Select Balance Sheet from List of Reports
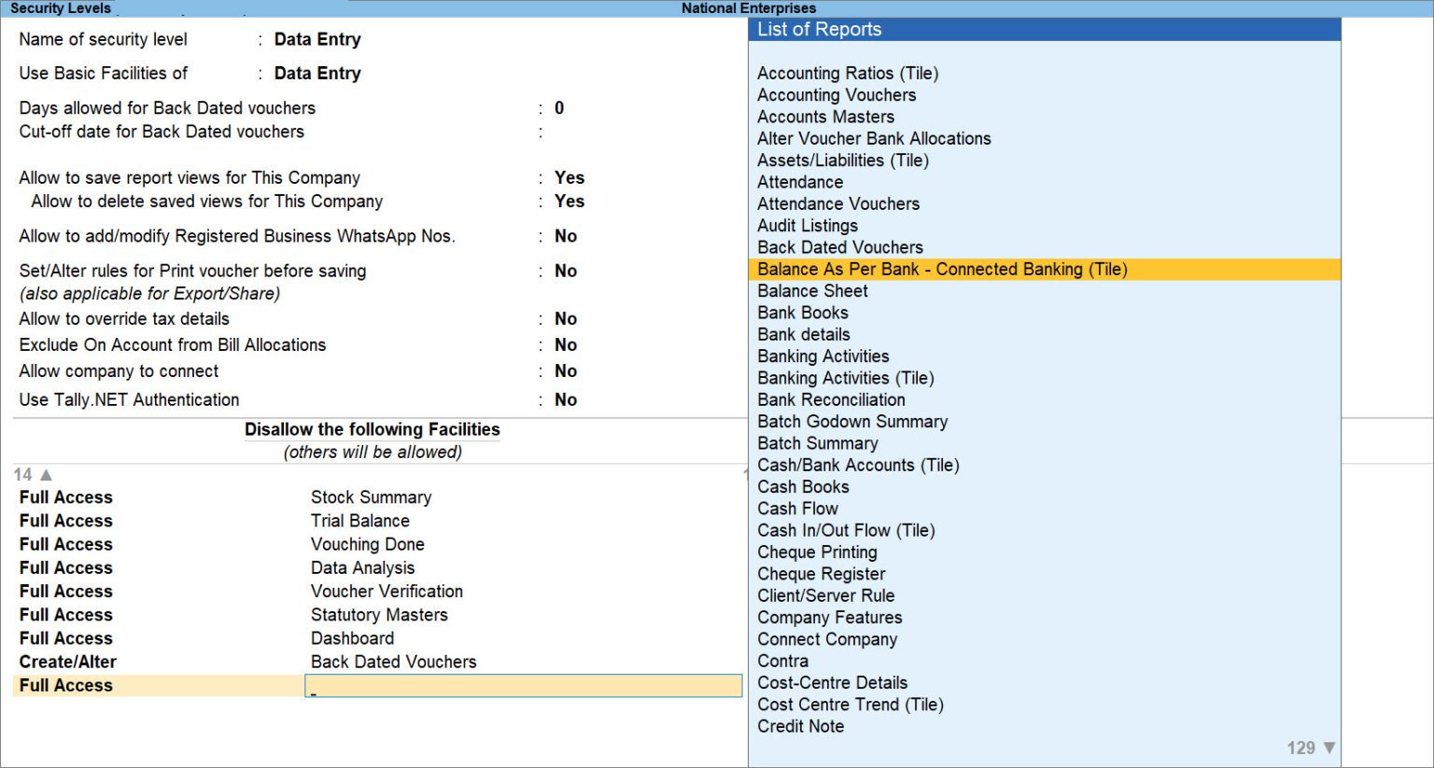Screen dimensions: 1434x768 [x=812, y=291]
